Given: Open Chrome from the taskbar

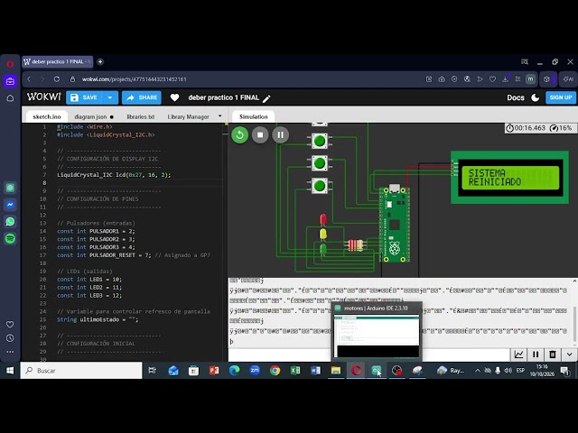Looking at the screenshot, I should (x=275, y=371).
